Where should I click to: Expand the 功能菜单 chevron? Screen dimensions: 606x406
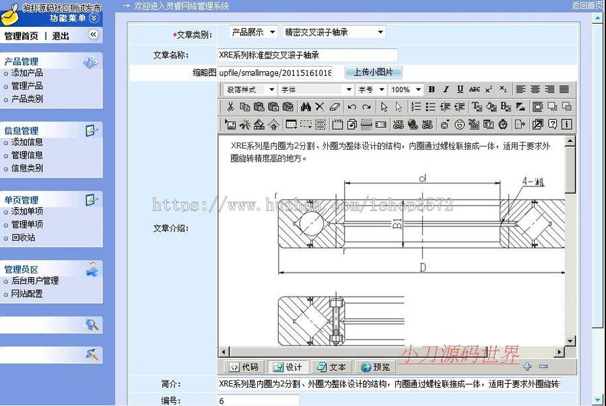(x=94, y=17)
